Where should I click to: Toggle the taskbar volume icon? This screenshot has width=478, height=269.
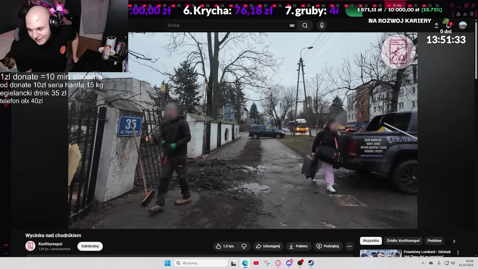453,263
